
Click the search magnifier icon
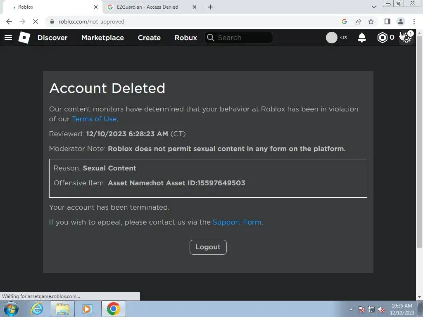(210, 38)
